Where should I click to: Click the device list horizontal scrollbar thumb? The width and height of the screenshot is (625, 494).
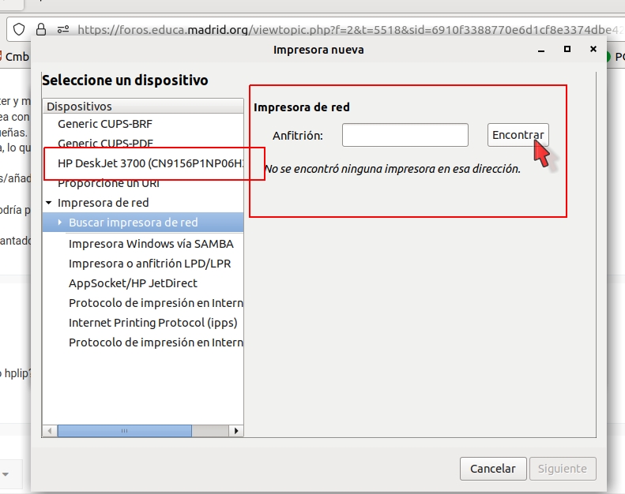(x=125, y=431)
